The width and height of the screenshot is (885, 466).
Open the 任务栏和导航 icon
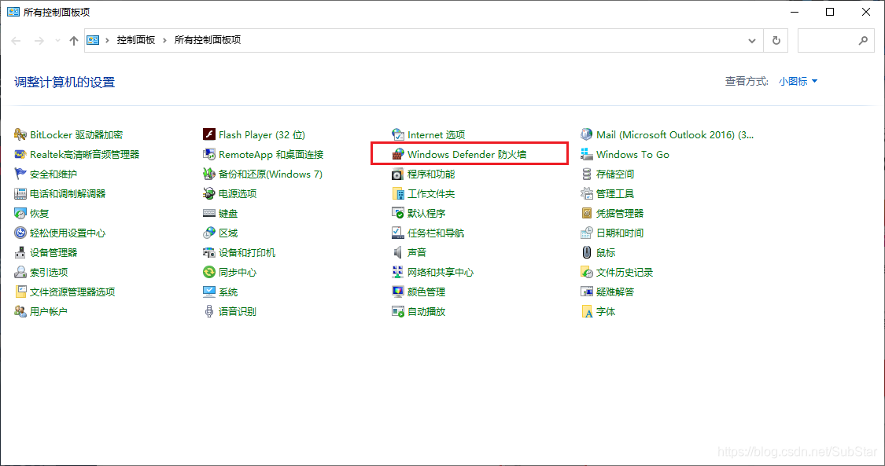(398, 233)
